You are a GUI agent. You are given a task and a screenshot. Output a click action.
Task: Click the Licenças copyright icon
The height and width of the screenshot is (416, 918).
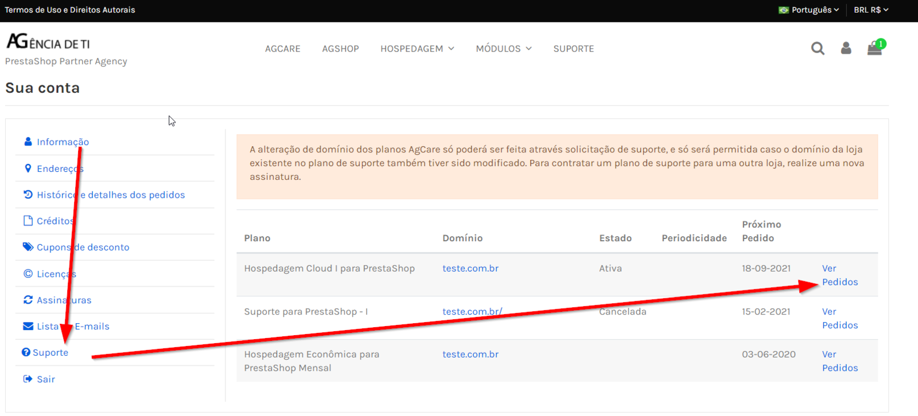click(28, 273)
